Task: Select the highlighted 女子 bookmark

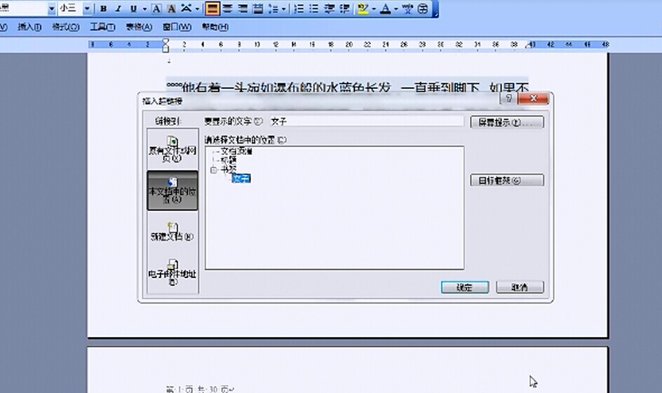Action: [x=241, y=179]
